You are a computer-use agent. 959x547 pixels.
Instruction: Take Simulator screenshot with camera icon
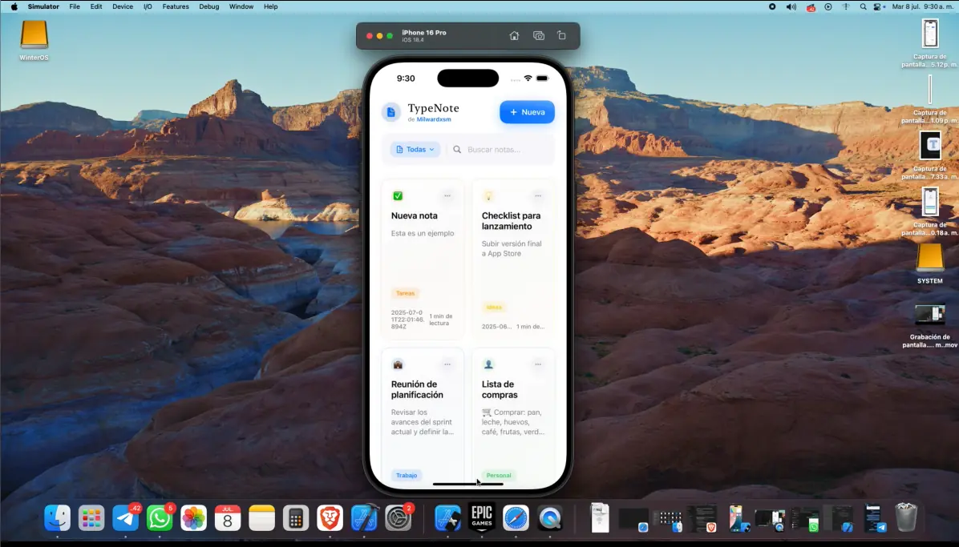[538, 36]
